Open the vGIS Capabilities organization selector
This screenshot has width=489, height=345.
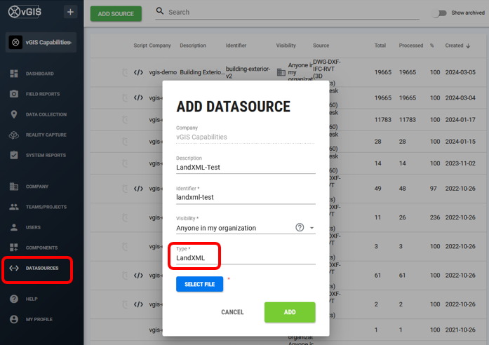coord(41,42)
